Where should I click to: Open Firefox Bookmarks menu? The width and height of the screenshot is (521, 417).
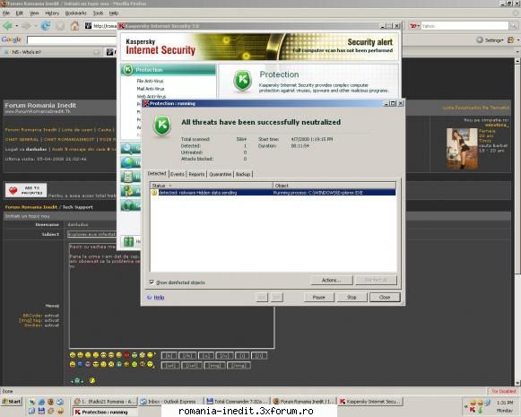click(x=75, y=13)
